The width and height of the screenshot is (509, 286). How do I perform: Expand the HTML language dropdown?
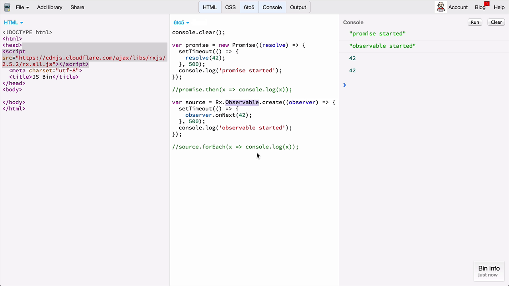coord(14,23)
